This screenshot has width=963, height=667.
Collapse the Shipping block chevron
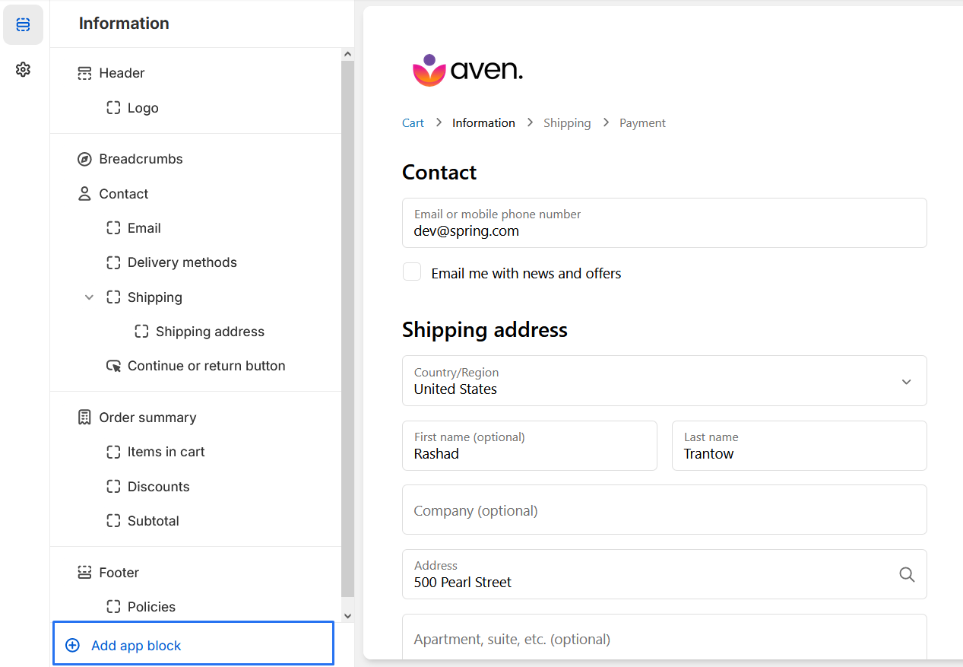89,297
